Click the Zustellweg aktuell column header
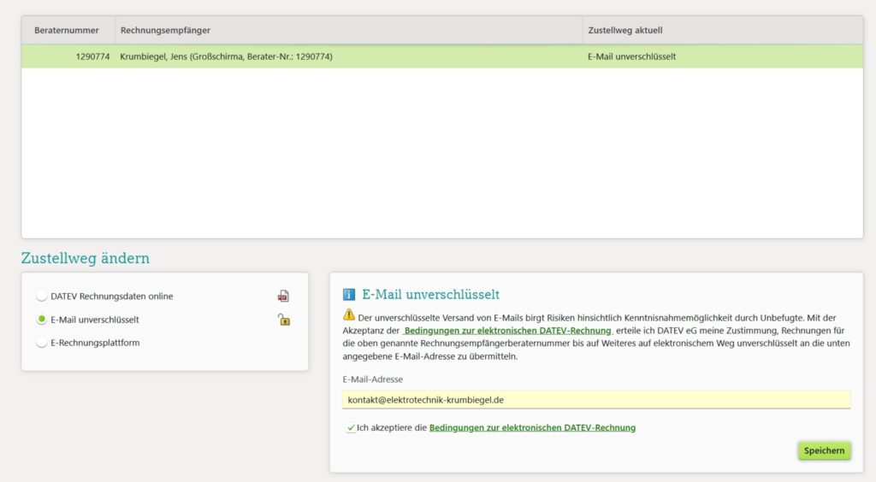The height and width of the screenshot is (482, 876). [630, 31]
